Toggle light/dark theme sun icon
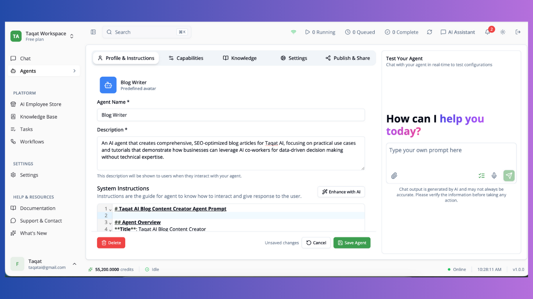 (503, 32)
